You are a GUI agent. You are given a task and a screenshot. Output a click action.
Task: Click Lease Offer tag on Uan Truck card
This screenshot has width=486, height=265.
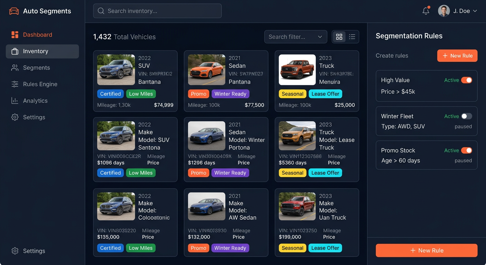(x=325, y=248)
